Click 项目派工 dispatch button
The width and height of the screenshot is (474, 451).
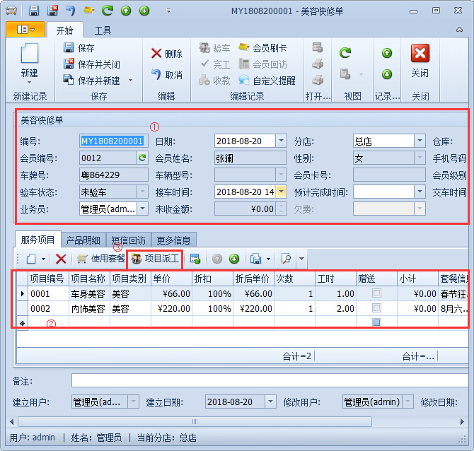click(155, 259)
